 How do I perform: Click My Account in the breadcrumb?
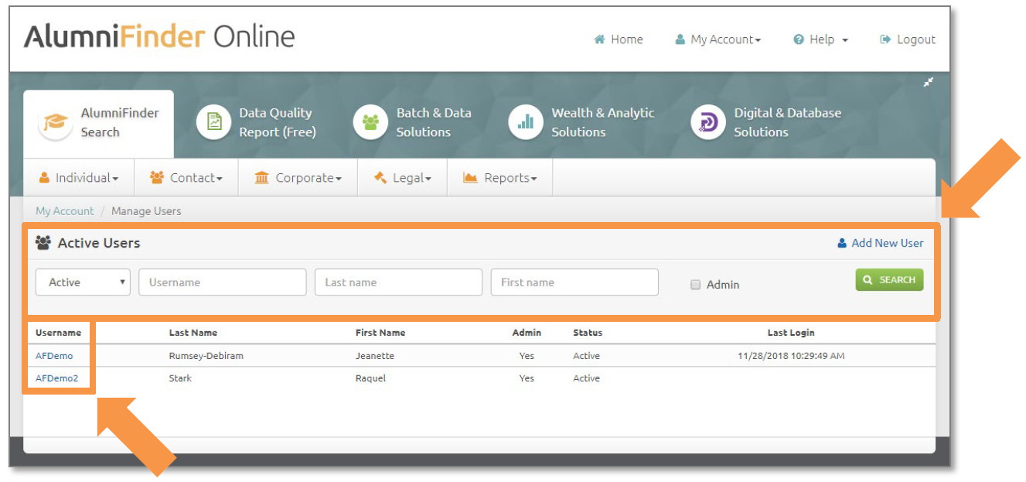[x=65, y=211]
